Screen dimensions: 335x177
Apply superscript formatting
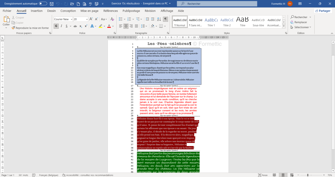pos(86,26)
